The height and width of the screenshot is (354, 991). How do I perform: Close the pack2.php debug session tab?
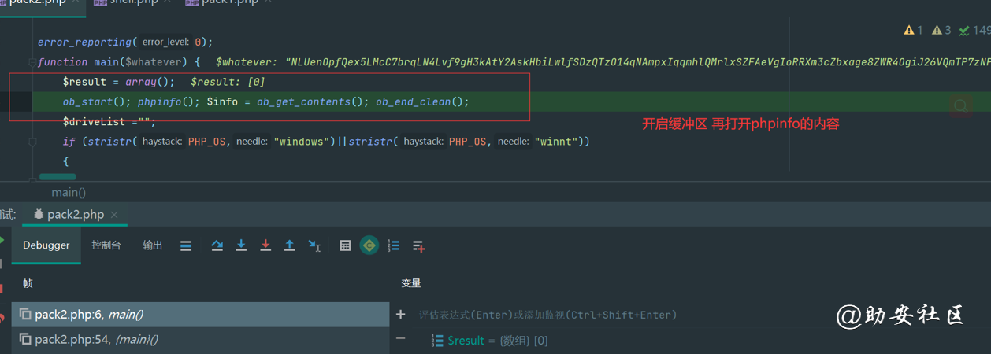coord(114,214)
